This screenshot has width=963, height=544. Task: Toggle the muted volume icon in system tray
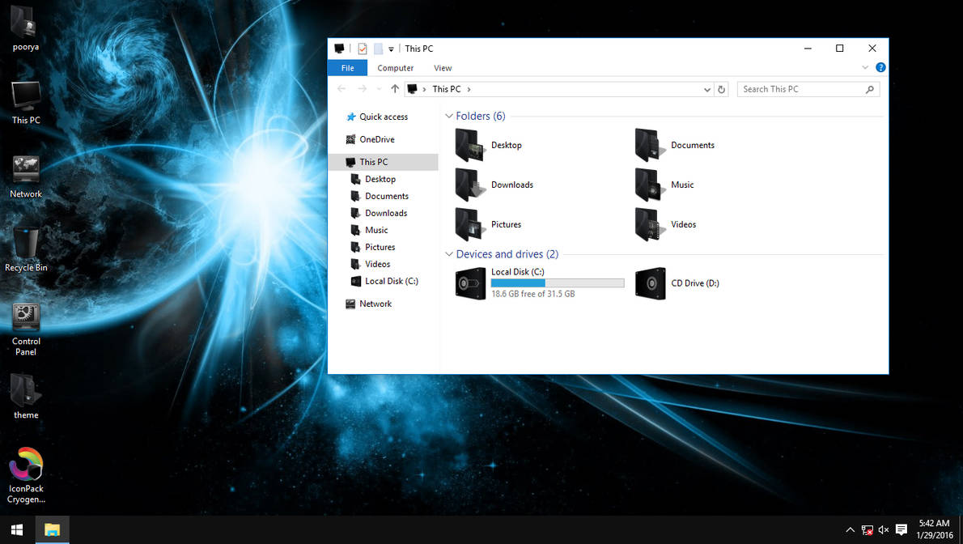883,530
